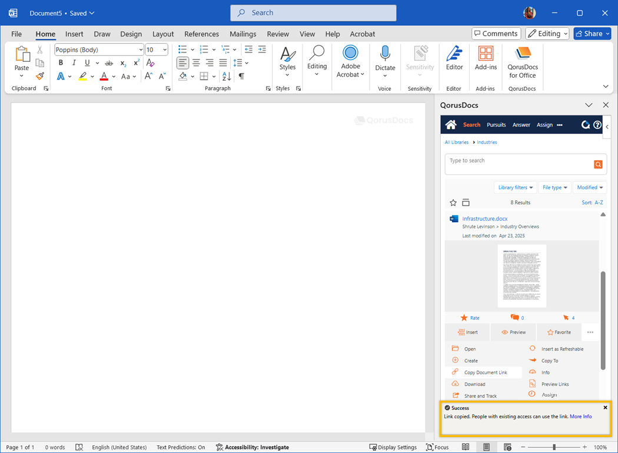Open the font name dropdown
The image size is (618, 453).
click(x=140, y=50)
